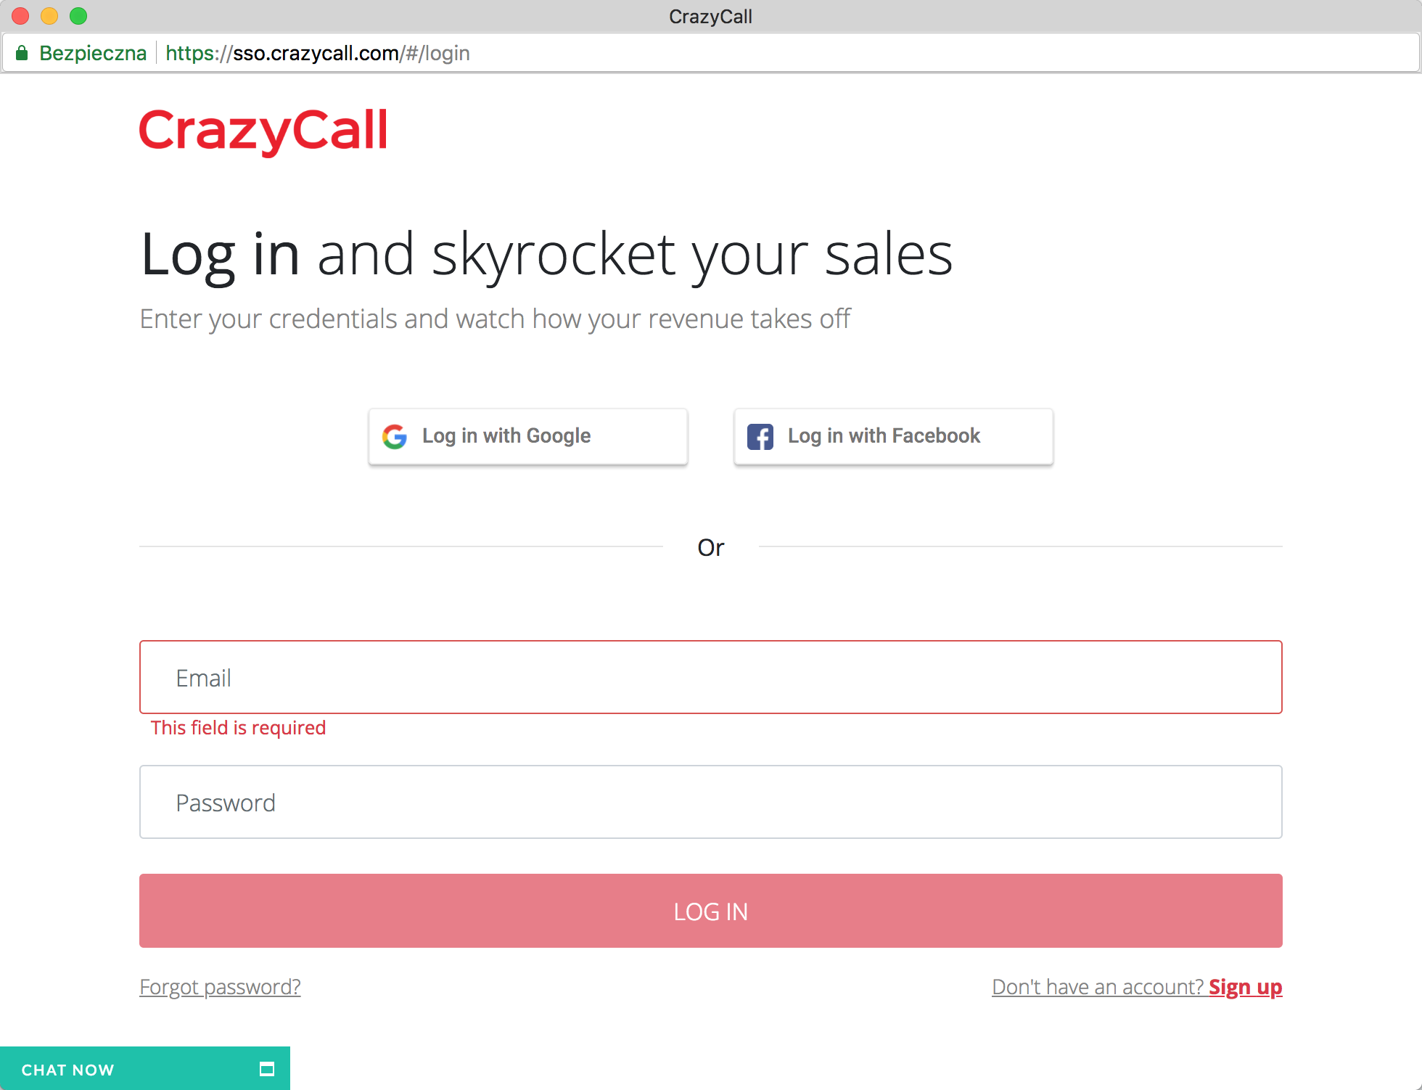Click the This field is required message
Screen dimensions: 1422x1090
(238, 728)
